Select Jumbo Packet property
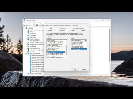The image size is (133, 99). tap(56, 40)
